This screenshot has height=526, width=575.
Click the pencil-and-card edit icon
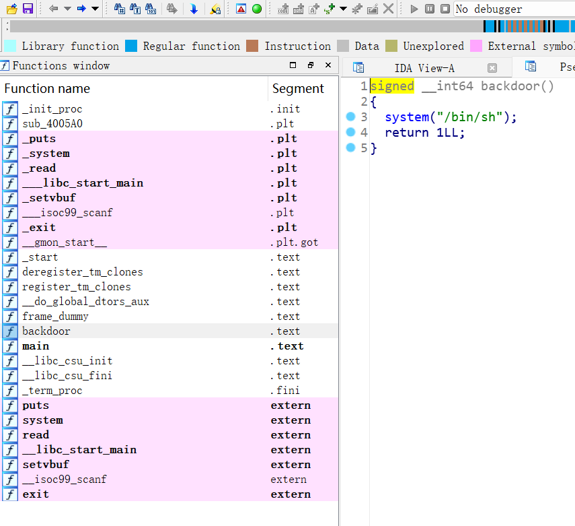373,9
